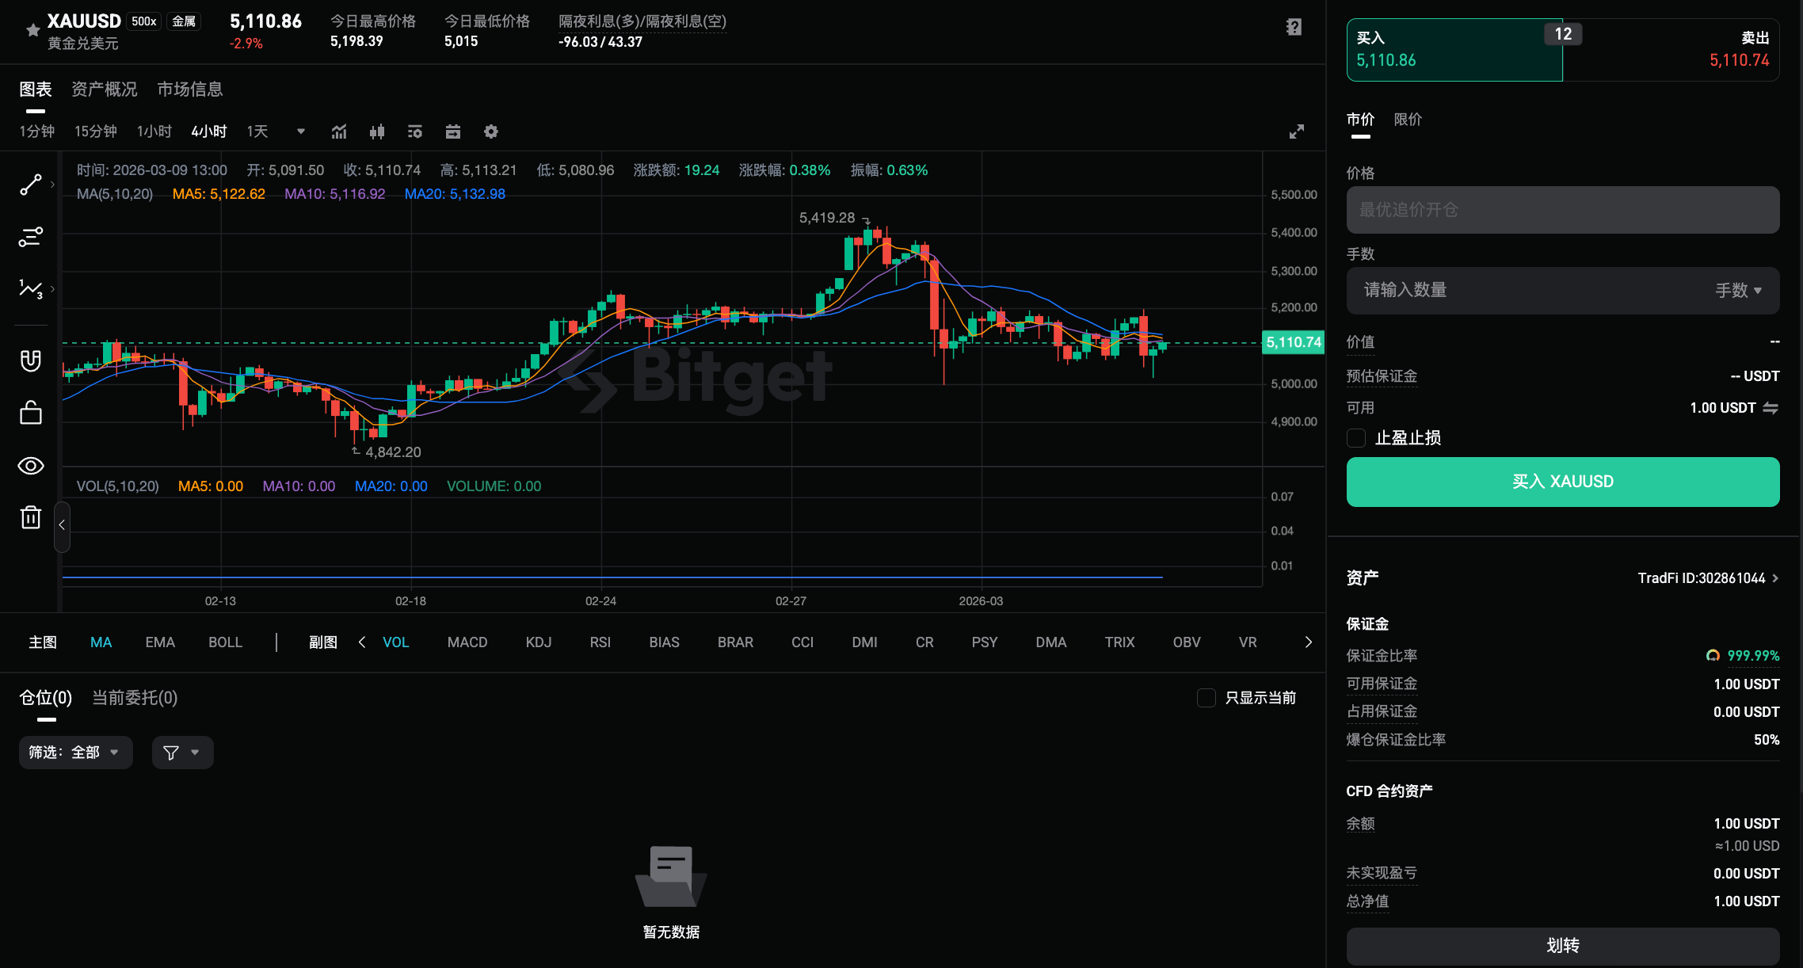The height and width of the screenshot is (968, 1803).
Task: Check the 只显示当前 option
Action: coord(1206,698)
